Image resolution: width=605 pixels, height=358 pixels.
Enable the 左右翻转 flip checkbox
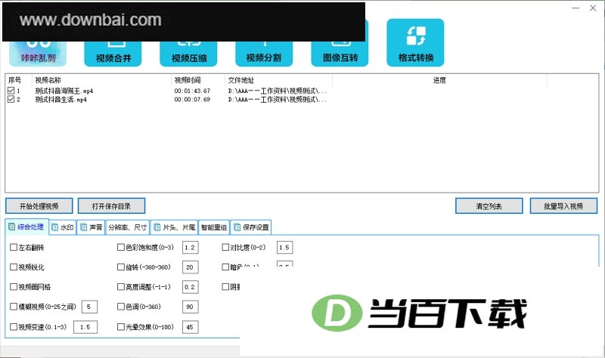click(14, 247)
